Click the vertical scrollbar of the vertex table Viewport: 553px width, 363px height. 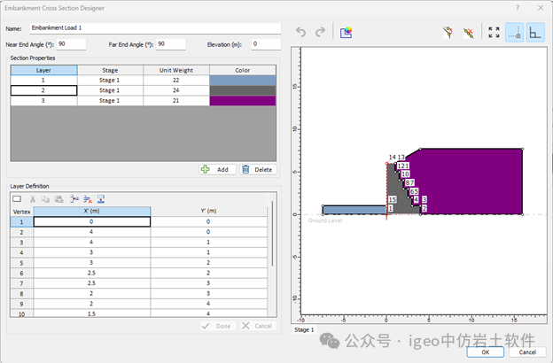(272, 234)
